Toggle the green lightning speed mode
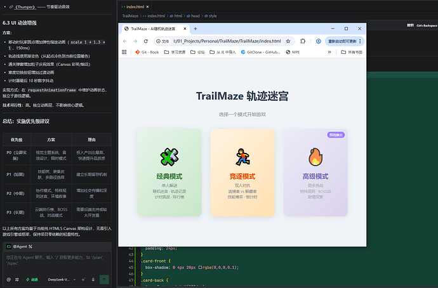The height and width of the screenshot is (288, 438). point(32,279)
